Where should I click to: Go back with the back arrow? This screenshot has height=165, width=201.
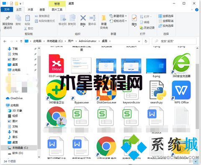tap(5, 41)
